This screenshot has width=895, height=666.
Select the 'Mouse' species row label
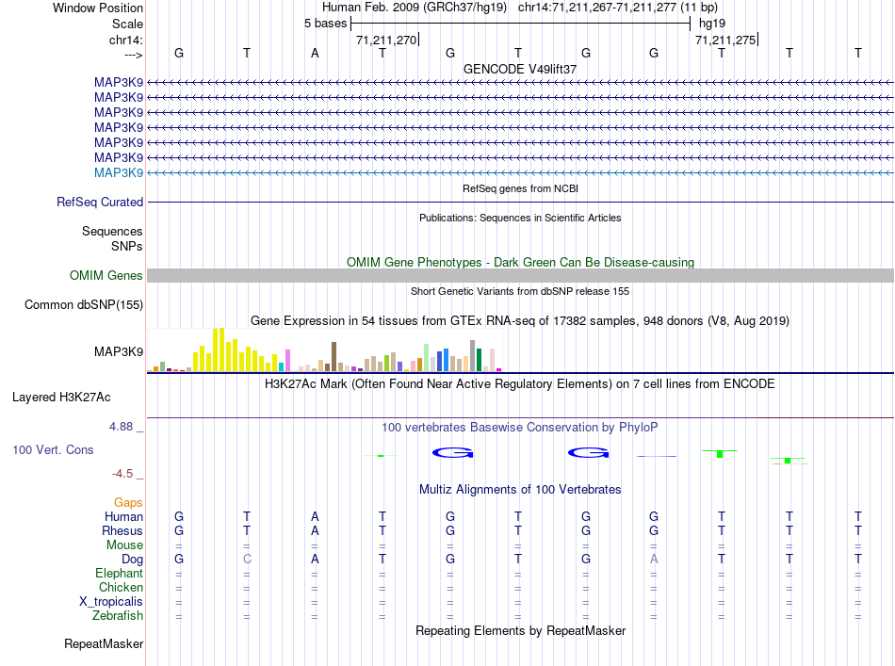(x=124, y=545)
